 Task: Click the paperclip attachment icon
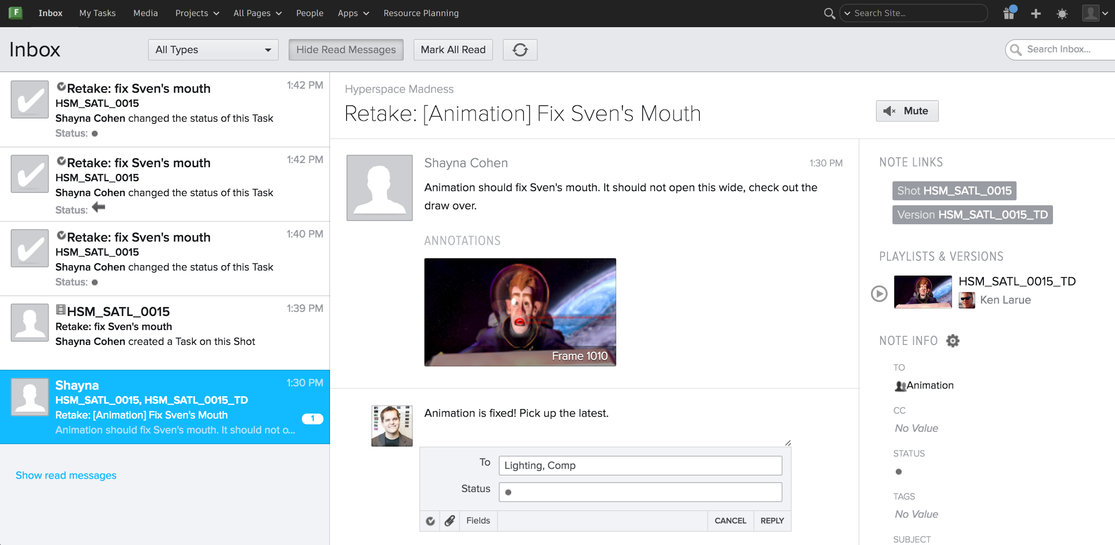click(x=450, y=520)
